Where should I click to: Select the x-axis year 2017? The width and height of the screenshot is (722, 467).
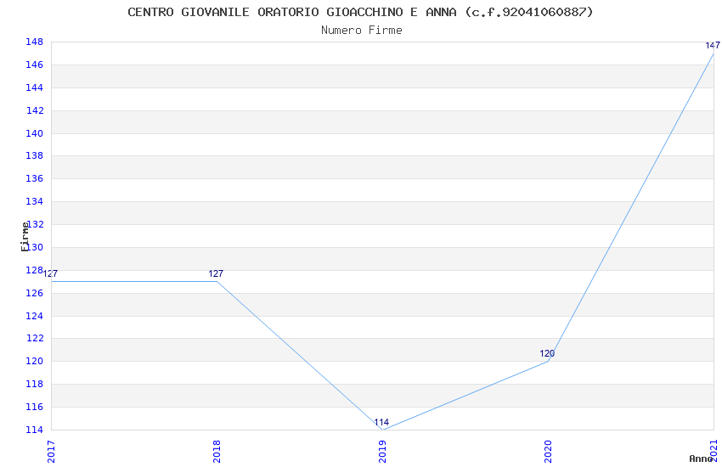51,452
